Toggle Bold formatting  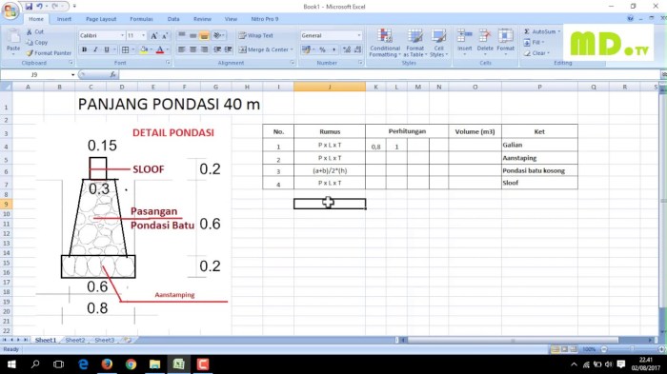(84, 49)
